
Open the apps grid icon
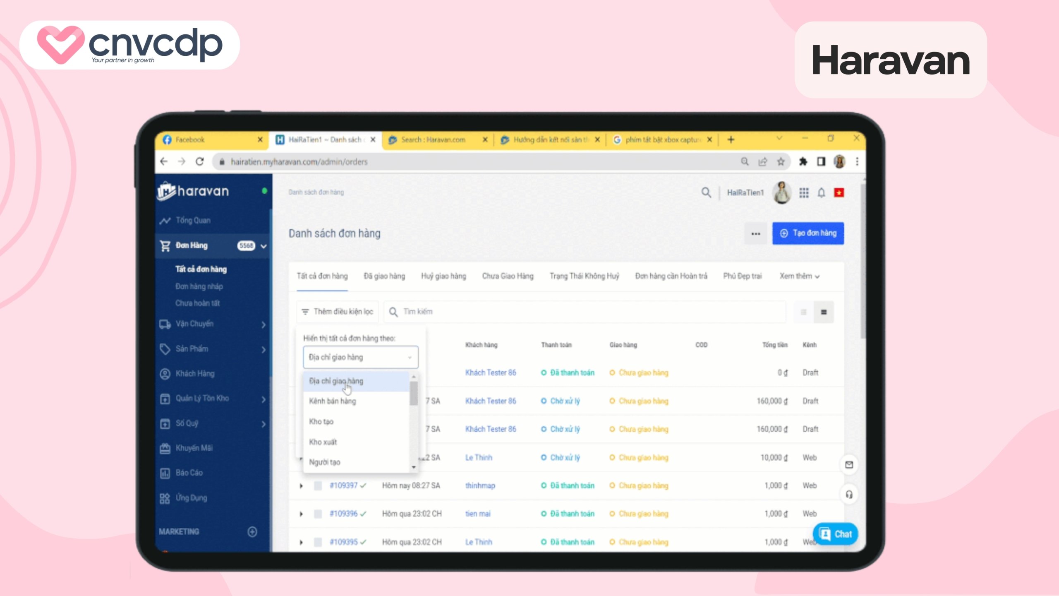(804, 193)
